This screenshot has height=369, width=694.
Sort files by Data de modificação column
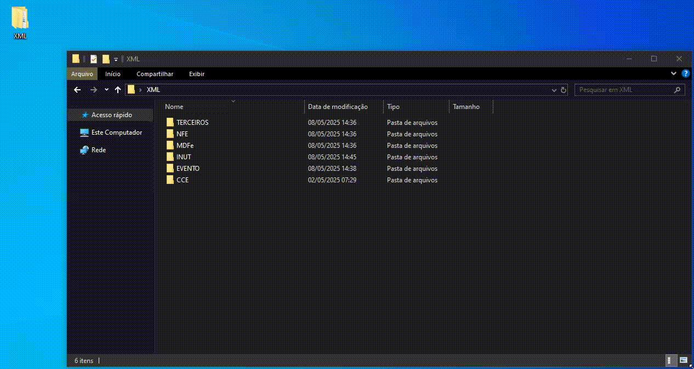[338, 107]
